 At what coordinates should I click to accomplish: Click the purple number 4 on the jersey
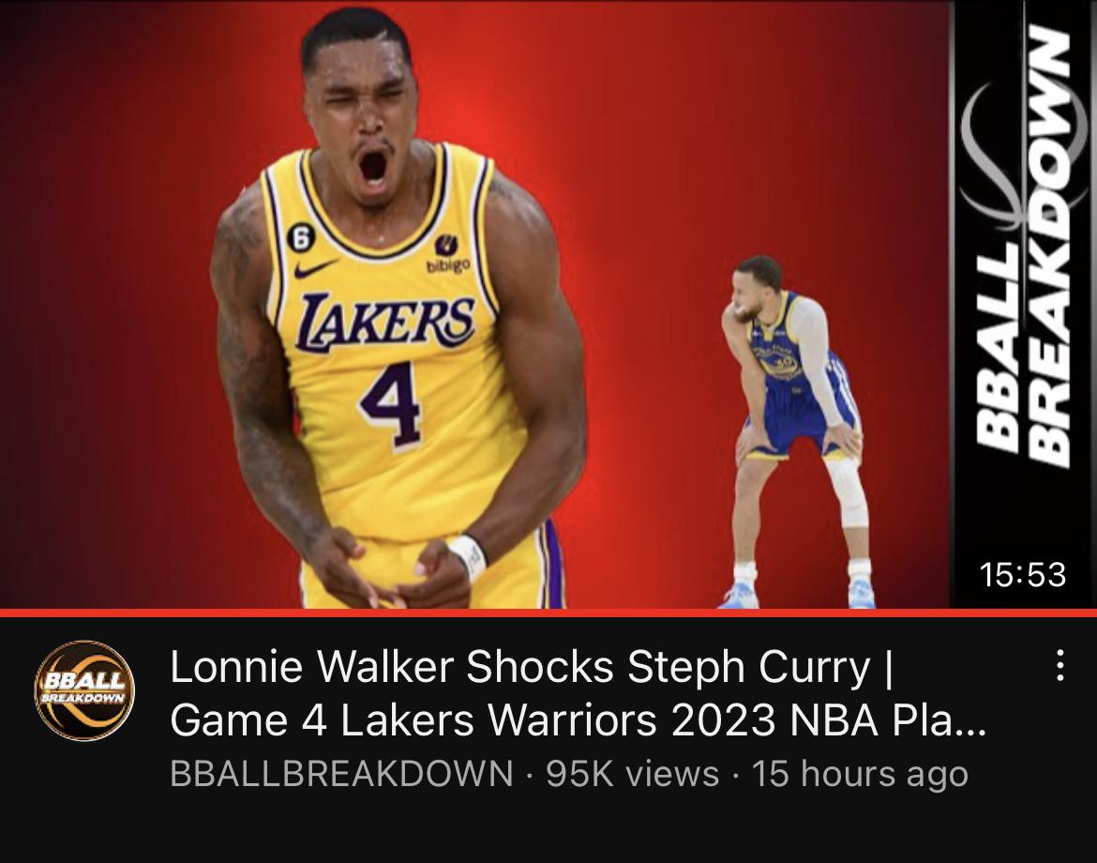[392, 404]
